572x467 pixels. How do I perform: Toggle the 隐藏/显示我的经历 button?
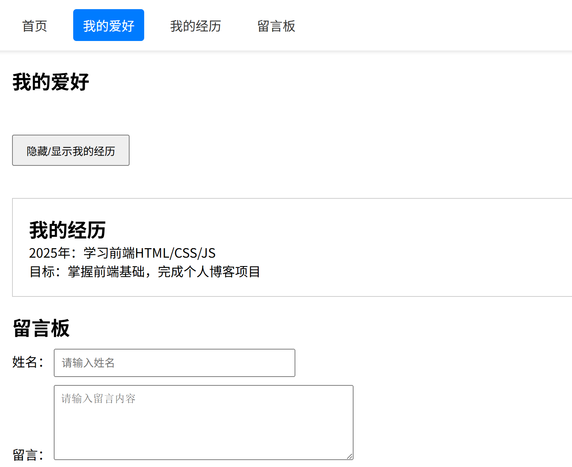71,150
